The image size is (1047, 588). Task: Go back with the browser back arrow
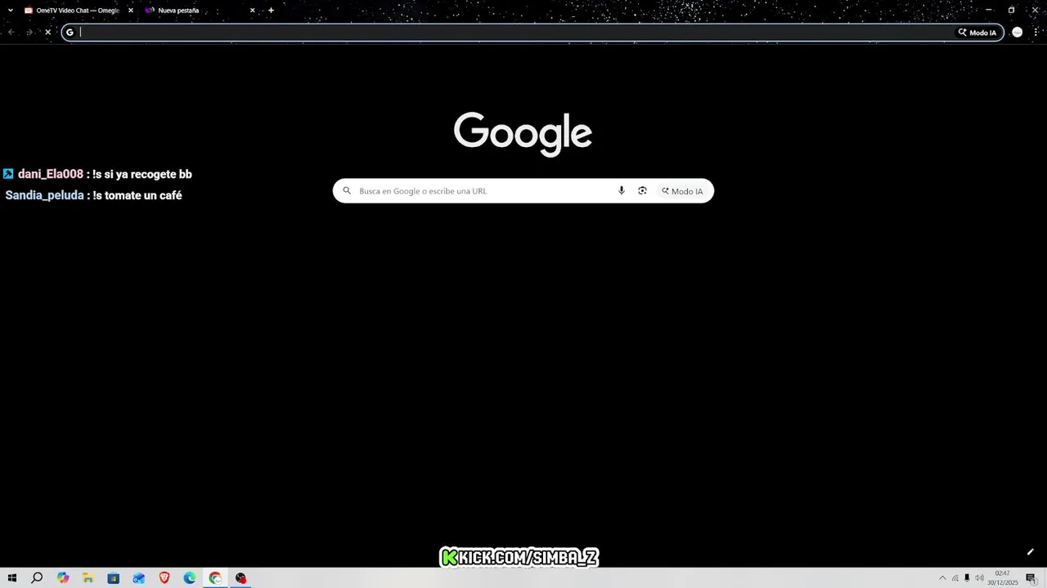click(x=11, y=33)
